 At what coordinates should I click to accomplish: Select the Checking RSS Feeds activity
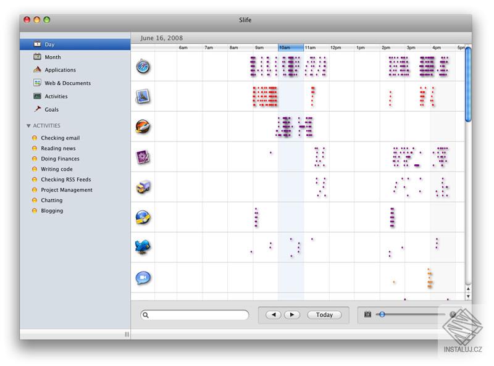[66, 180]
